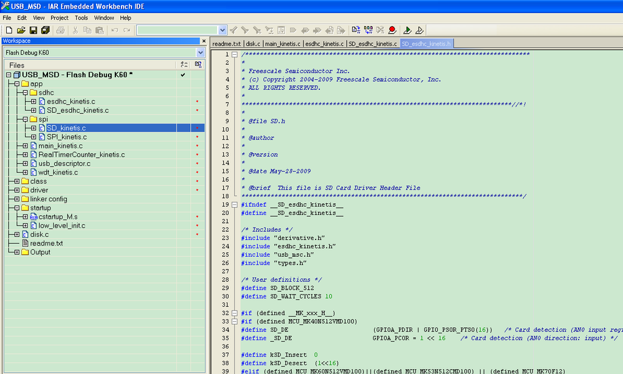
Task: Select cstartup_M.s assembly file
Action: (58, 217)
